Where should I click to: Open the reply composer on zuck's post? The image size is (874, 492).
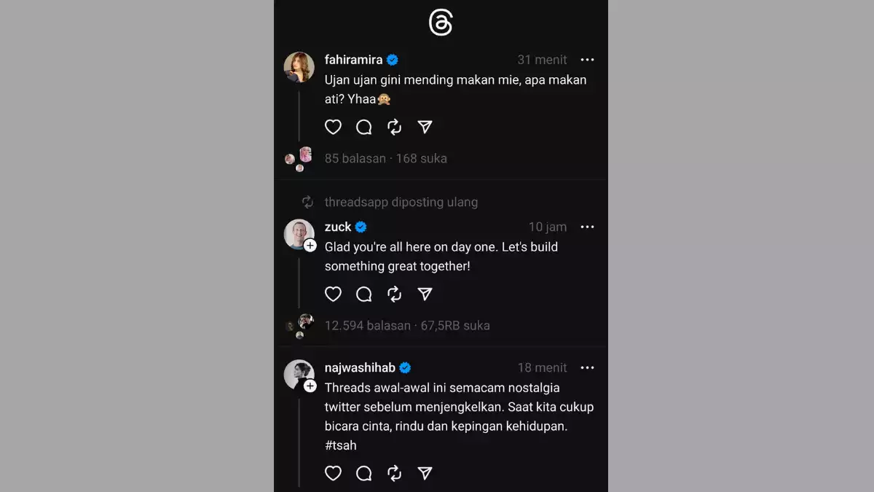pos(363,294)
